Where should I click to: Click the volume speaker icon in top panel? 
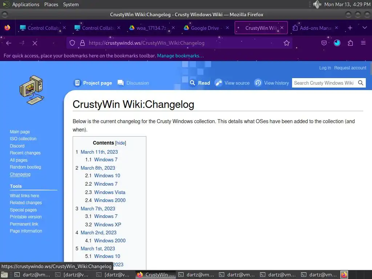pos(317,4)
